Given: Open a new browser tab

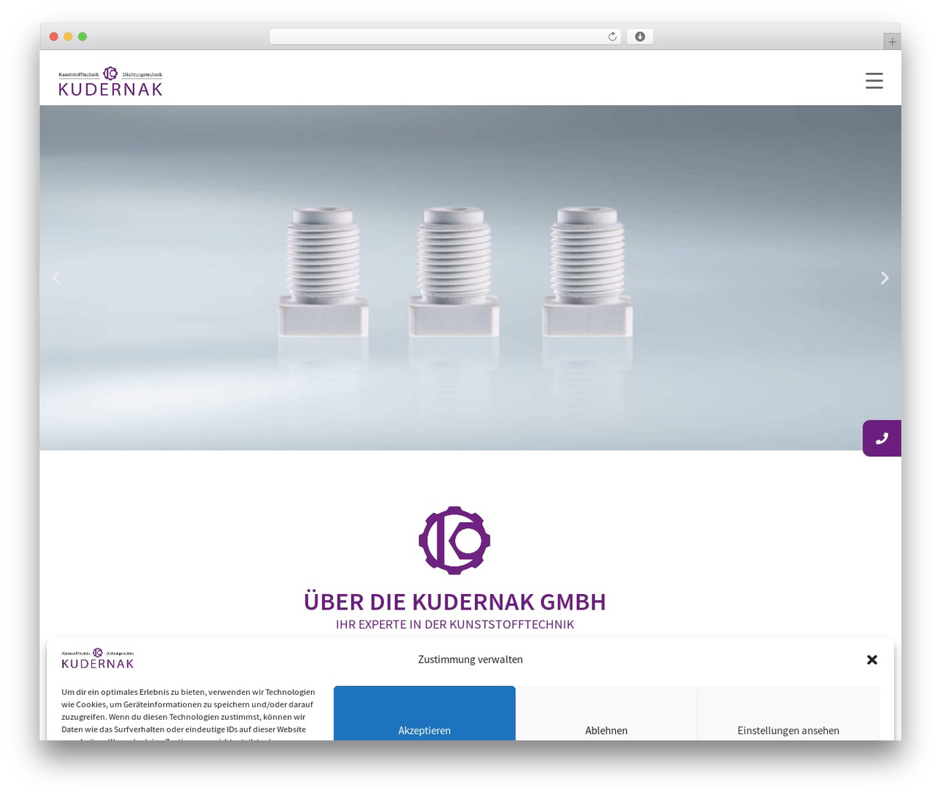Looking at the screenshot, I should pyautogui.click(x=892, y=42).
